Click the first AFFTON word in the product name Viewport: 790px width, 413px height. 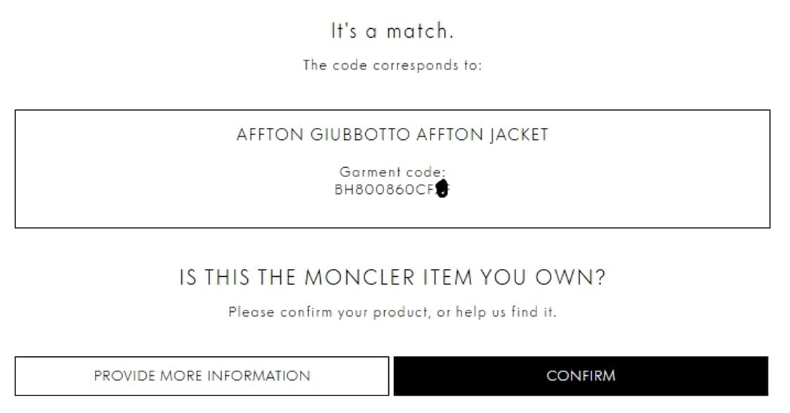(x=270, y=135)
